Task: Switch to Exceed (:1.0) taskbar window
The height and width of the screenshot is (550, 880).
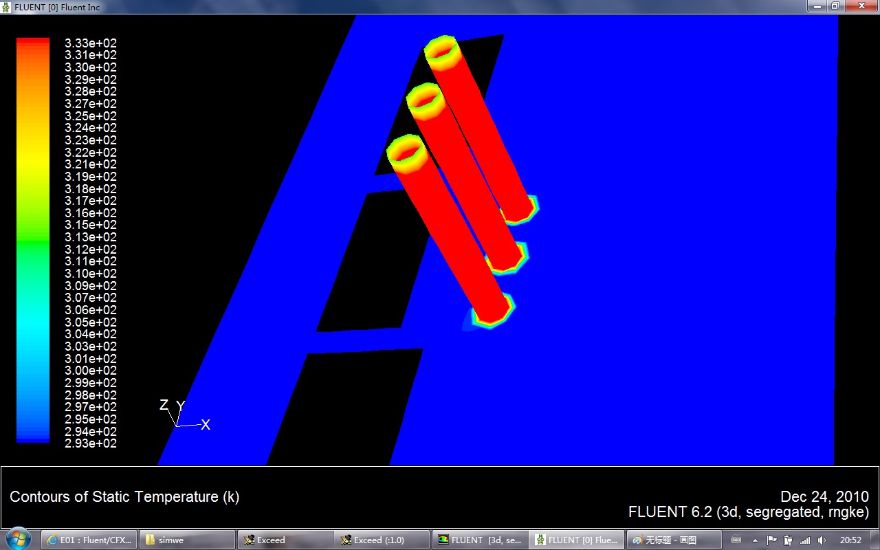Action: (x=382, y=540)
